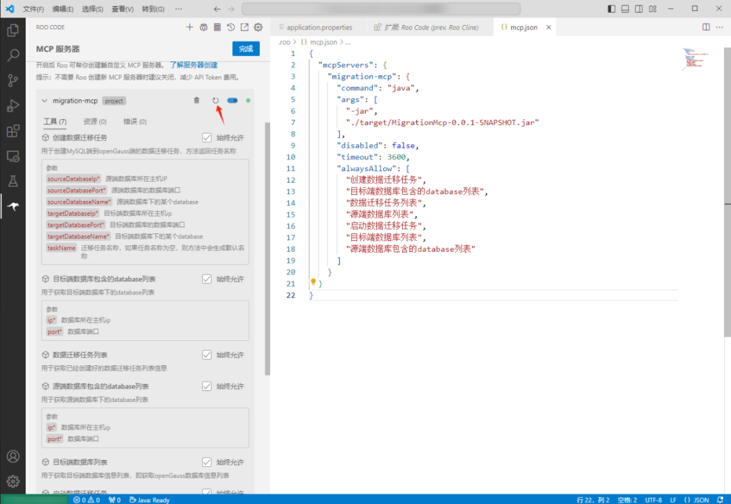Screen dimensions: 731x504
Task: Split the editor to the right
Action: coord(706,27)
